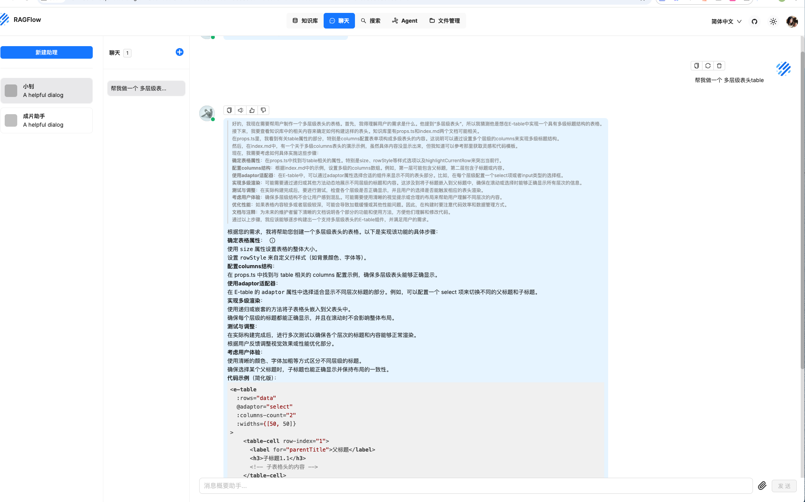
Task: Thumbs up the assistant answer
Action: [252, 110]
